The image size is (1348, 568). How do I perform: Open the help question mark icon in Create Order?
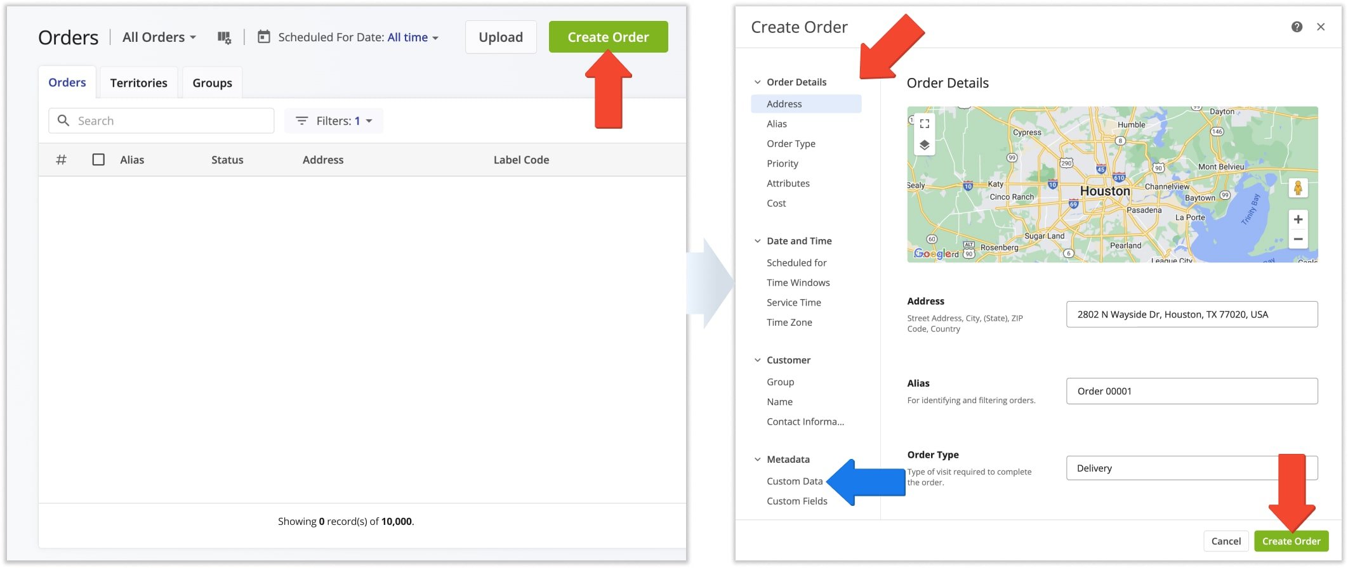tap(1297, 27)
